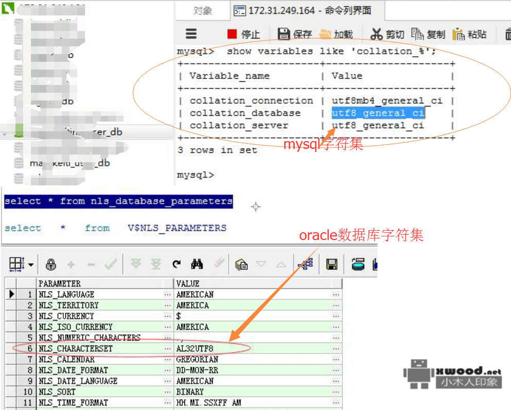Click the floppy disk save icon in grid toolbar
511x410 pixels.
pyautogui.click(x=332, y=265)
